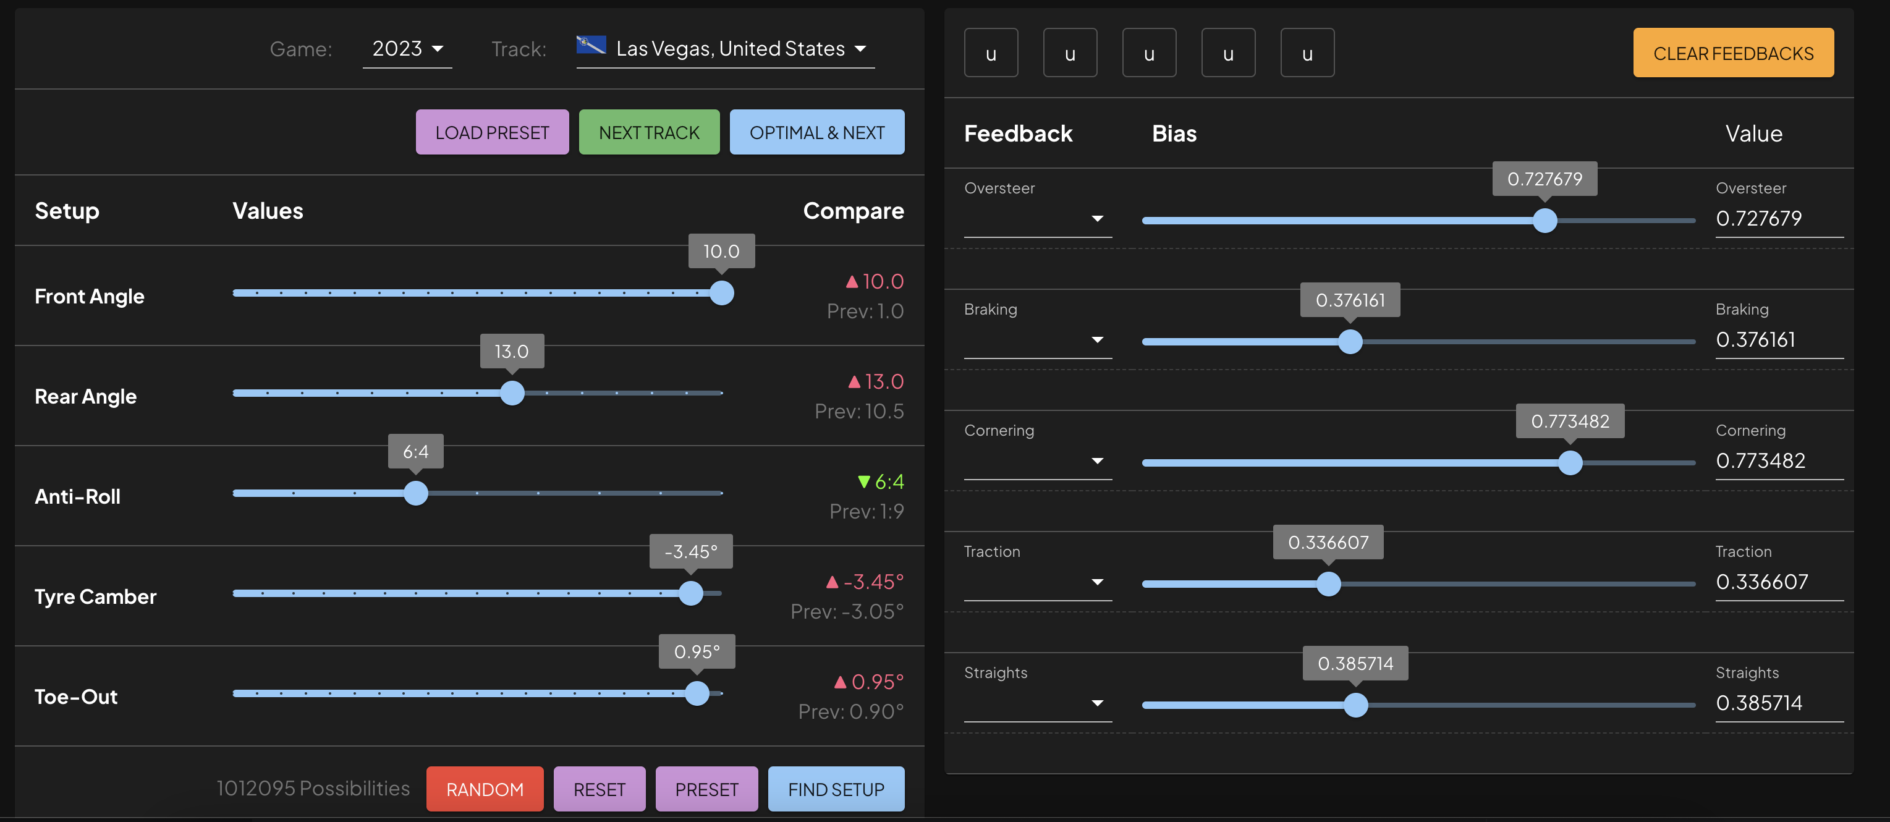Click the Clear Feedbacks button

tap(1732, 53)
